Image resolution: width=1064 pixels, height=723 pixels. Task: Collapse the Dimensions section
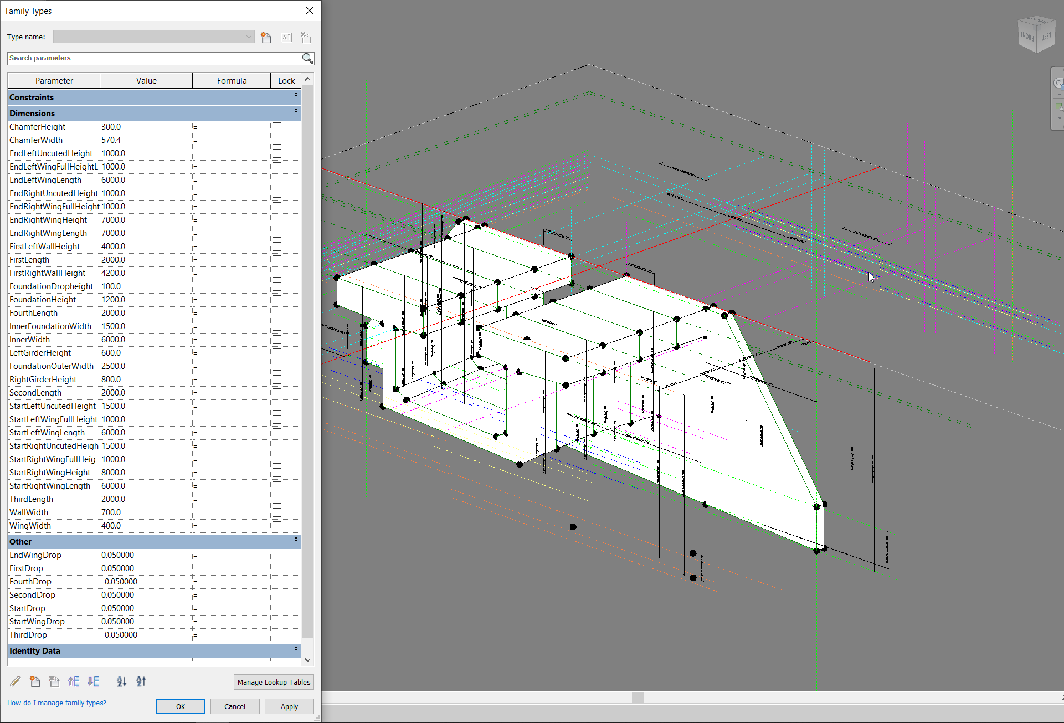(x=296, y=112)
